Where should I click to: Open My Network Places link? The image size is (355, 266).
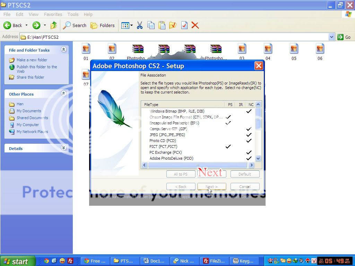32,132
